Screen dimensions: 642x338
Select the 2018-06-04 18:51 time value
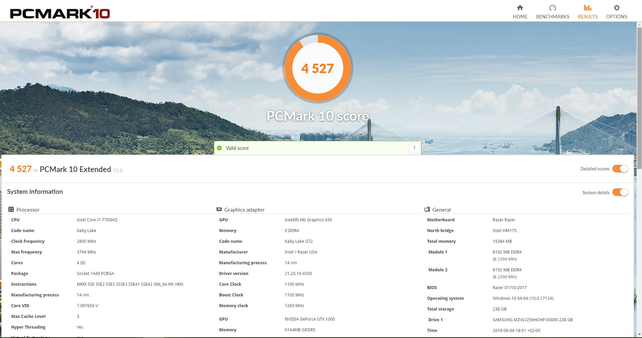516,330
